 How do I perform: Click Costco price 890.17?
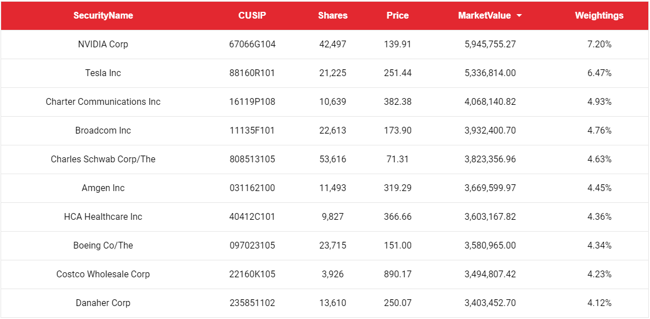pyautogui.click(x=397, y=274)
